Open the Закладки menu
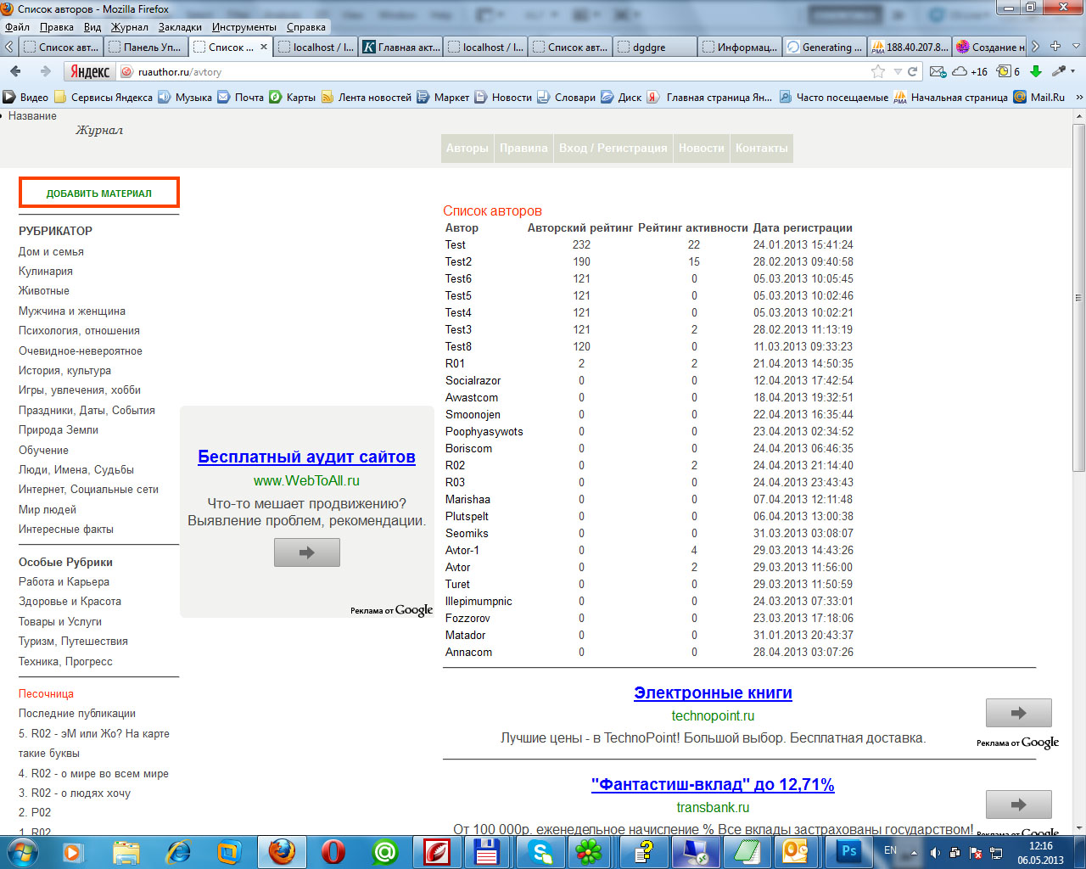Image resolution: width=1086 pixels, height=869 pixels. coord(180,27)
